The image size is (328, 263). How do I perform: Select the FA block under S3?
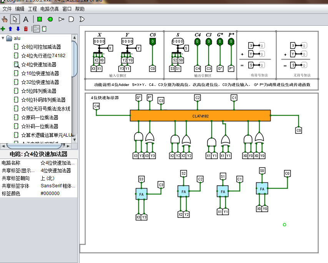[x=142, y=194]
